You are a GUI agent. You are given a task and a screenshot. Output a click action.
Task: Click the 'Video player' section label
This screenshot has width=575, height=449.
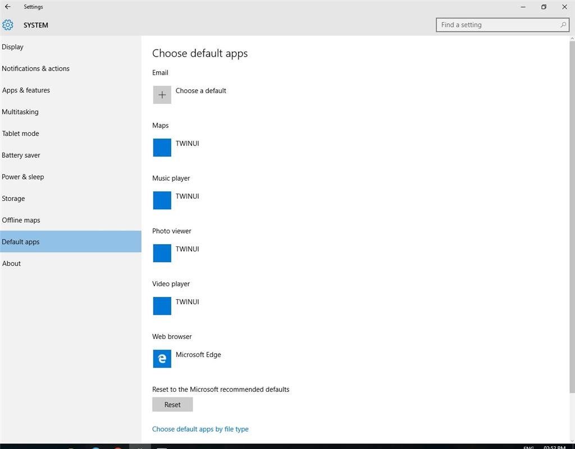pos(171,283)
